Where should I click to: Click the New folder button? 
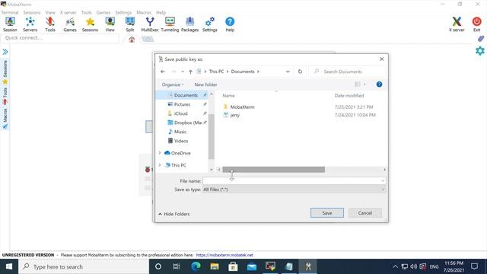[x=205, y=84]
